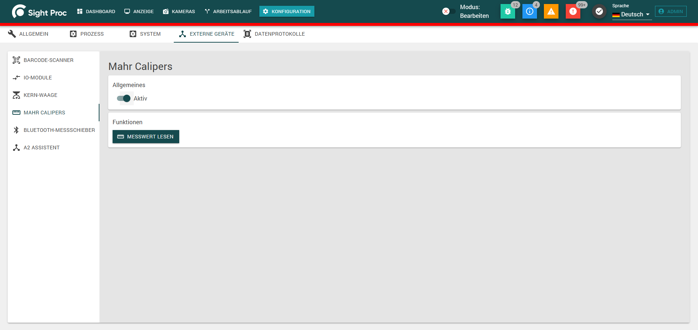Open A2 Assistent in the sidebar
The height and width of the screenshot is (330, 698).
pos(54,148)
